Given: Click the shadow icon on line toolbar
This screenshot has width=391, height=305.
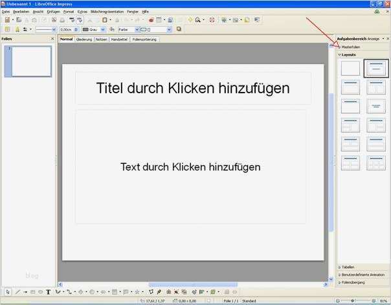Looking at the screenshot, I should pos(179,29).
